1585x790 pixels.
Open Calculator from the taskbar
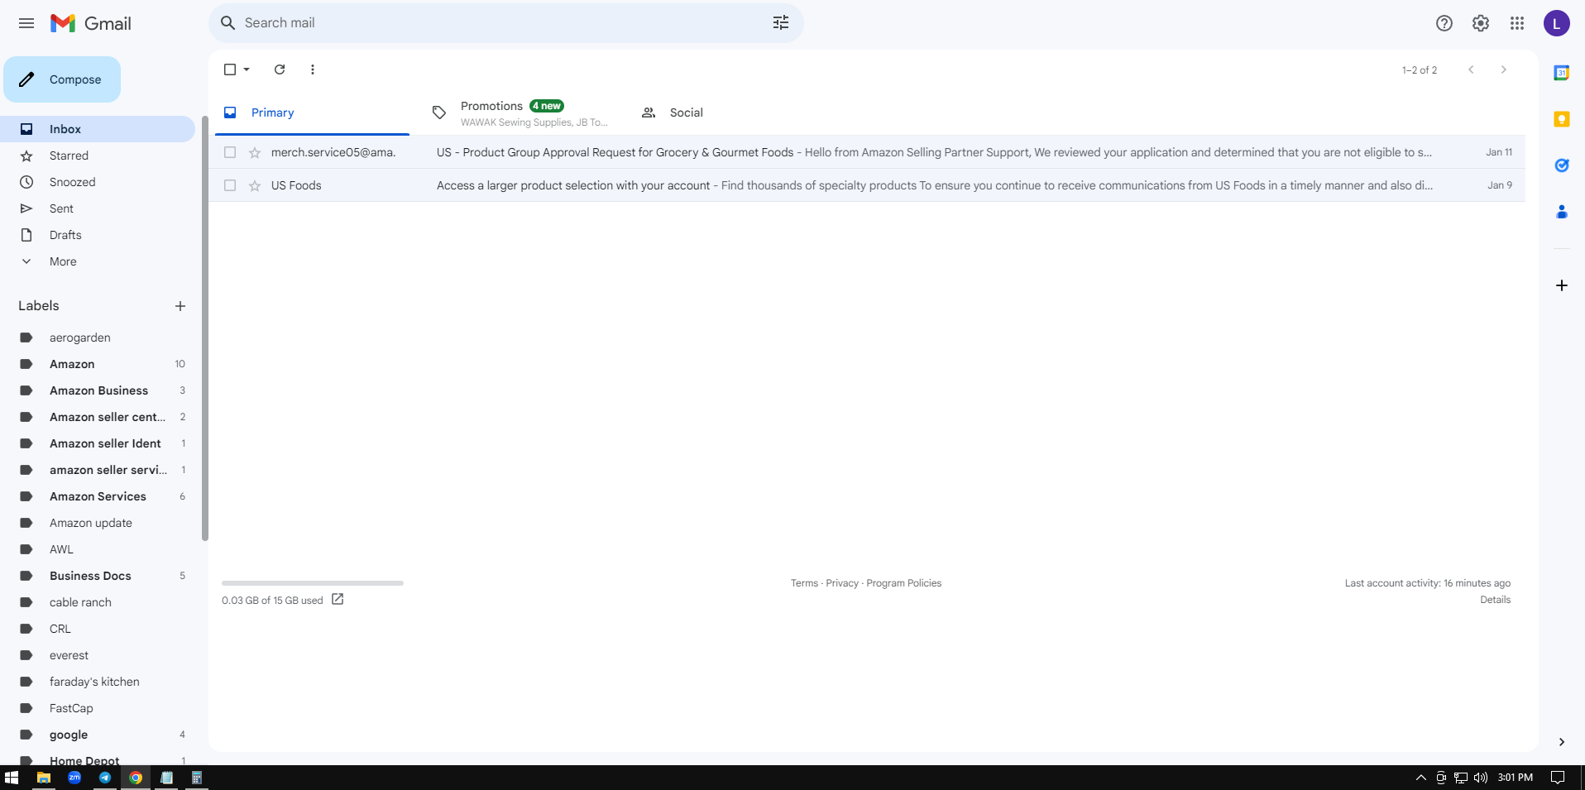pyautogui.click(x=197, y=778)
